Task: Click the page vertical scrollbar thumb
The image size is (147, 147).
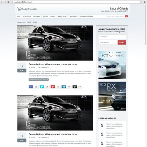Action: click(146, 25)
